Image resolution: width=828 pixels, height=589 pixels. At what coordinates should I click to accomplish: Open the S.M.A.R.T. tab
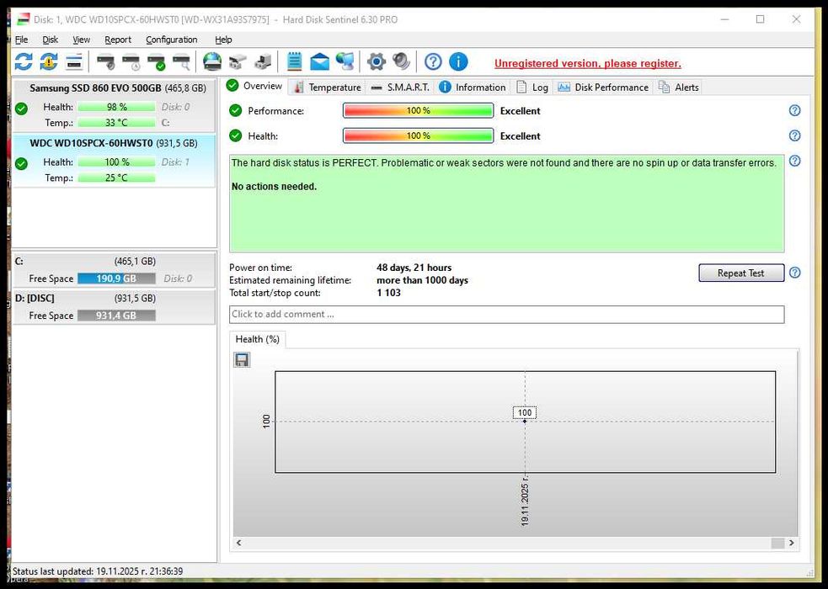coord(400,88)
